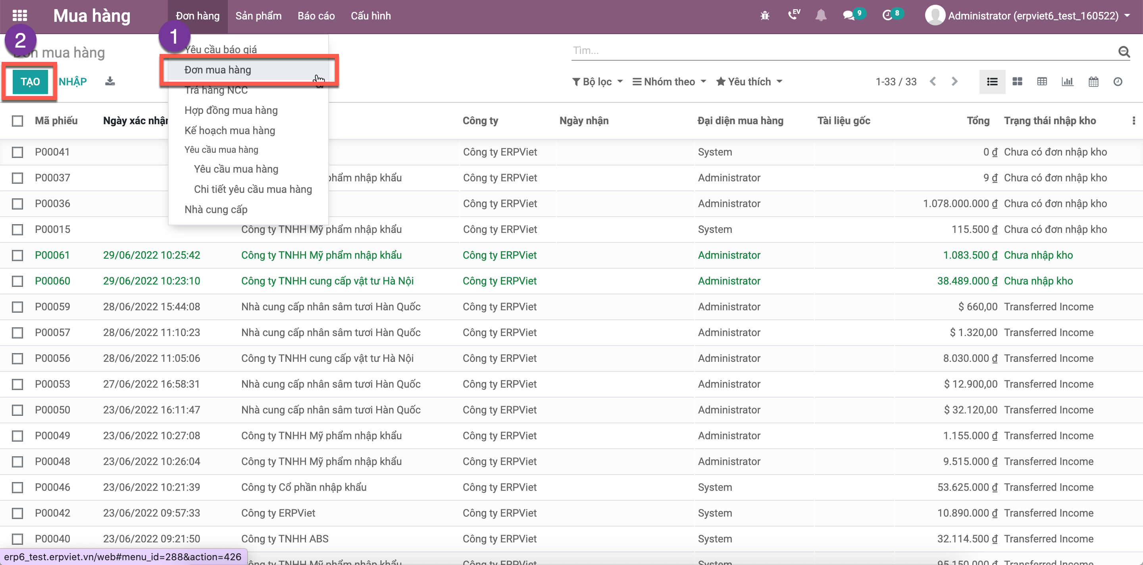This screenshot has height=565, width=1143.
Task: Switch to calendar view
Action: (1093, 82)
